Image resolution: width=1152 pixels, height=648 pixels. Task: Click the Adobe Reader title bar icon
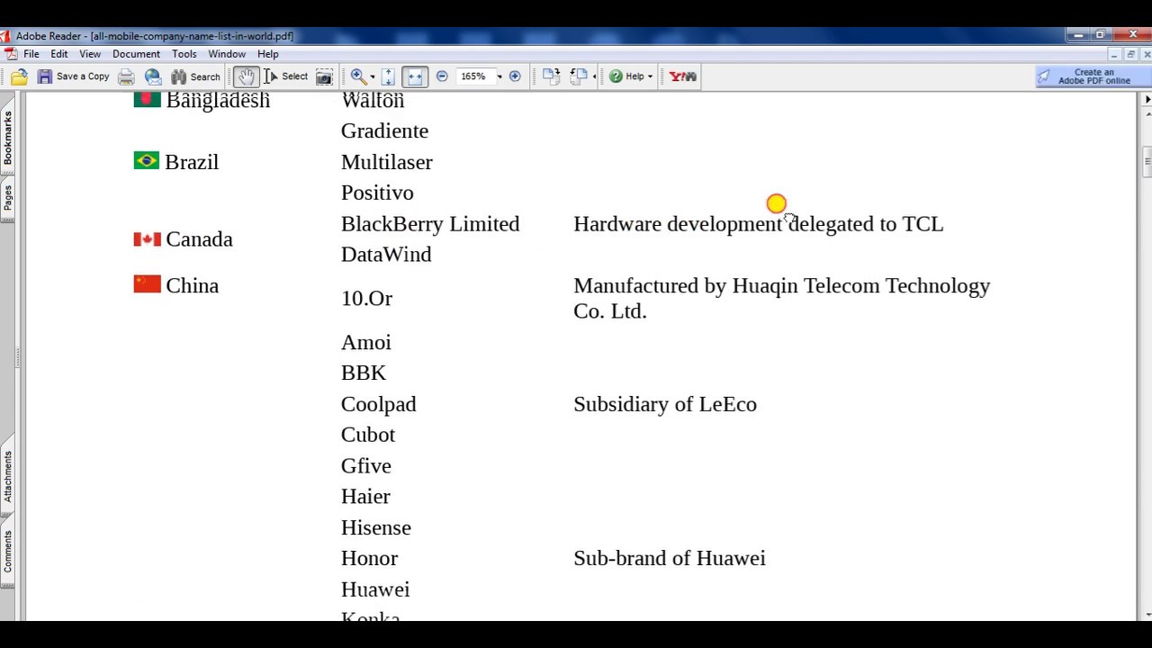[x=6, y=36]
